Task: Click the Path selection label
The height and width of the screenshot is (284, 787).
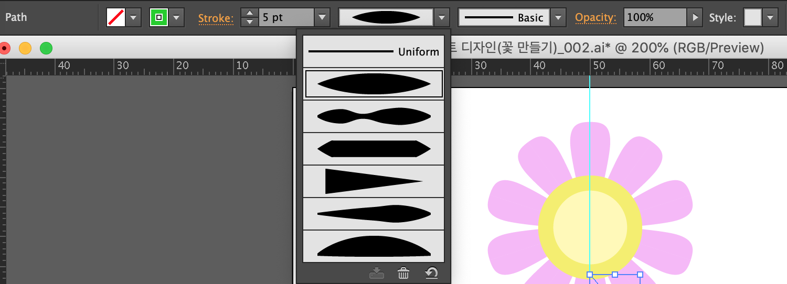Action: (16, 17)
